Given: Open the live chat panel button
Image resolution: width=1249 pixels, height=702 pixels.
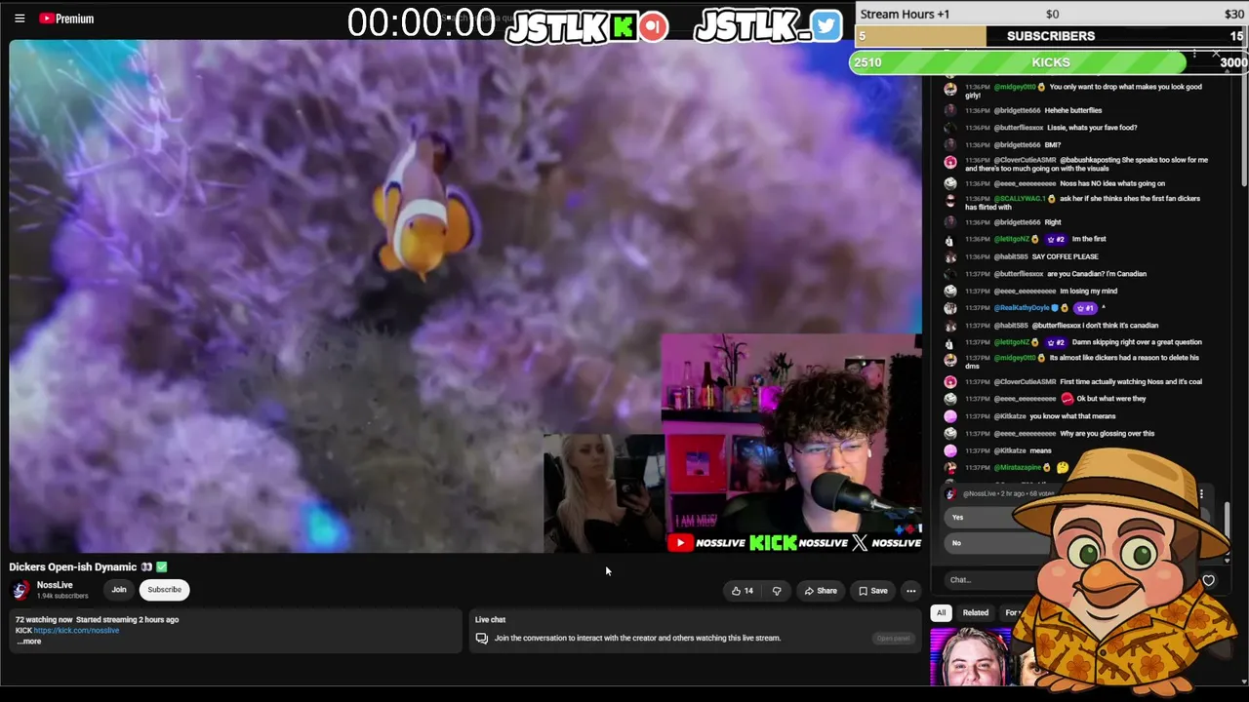Looking at the screenshot, I should tap(893, 639).
